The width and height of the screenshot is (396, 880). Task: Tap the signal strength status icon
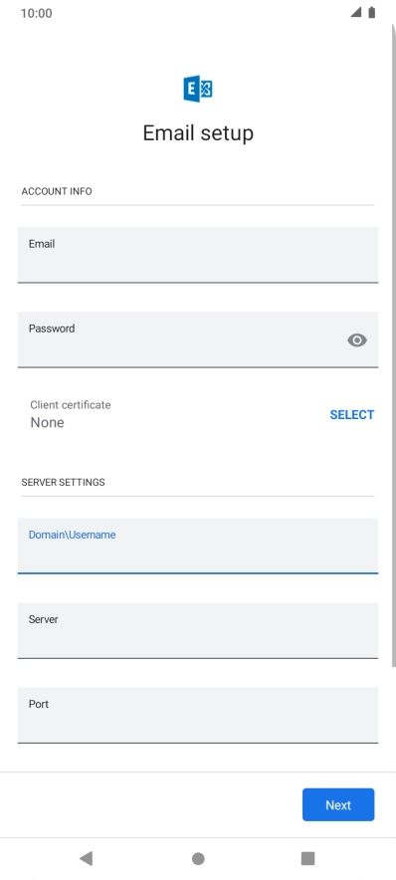(356, 12)
